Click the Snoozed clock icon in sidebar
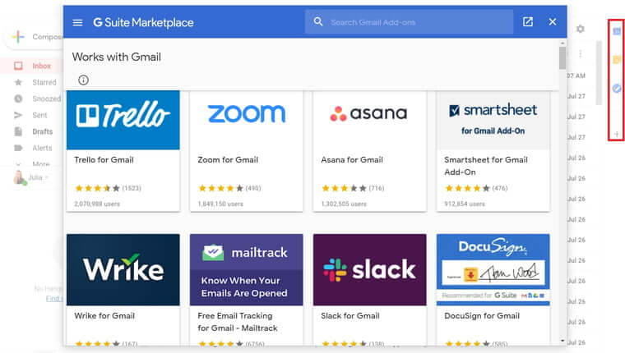 click(x=18, y=99)
